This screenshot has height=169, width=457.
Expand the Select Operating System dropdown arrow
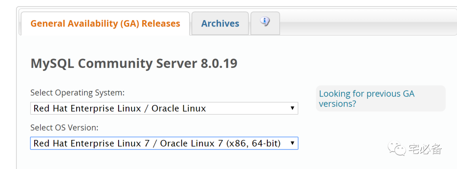tap(292, 108)
